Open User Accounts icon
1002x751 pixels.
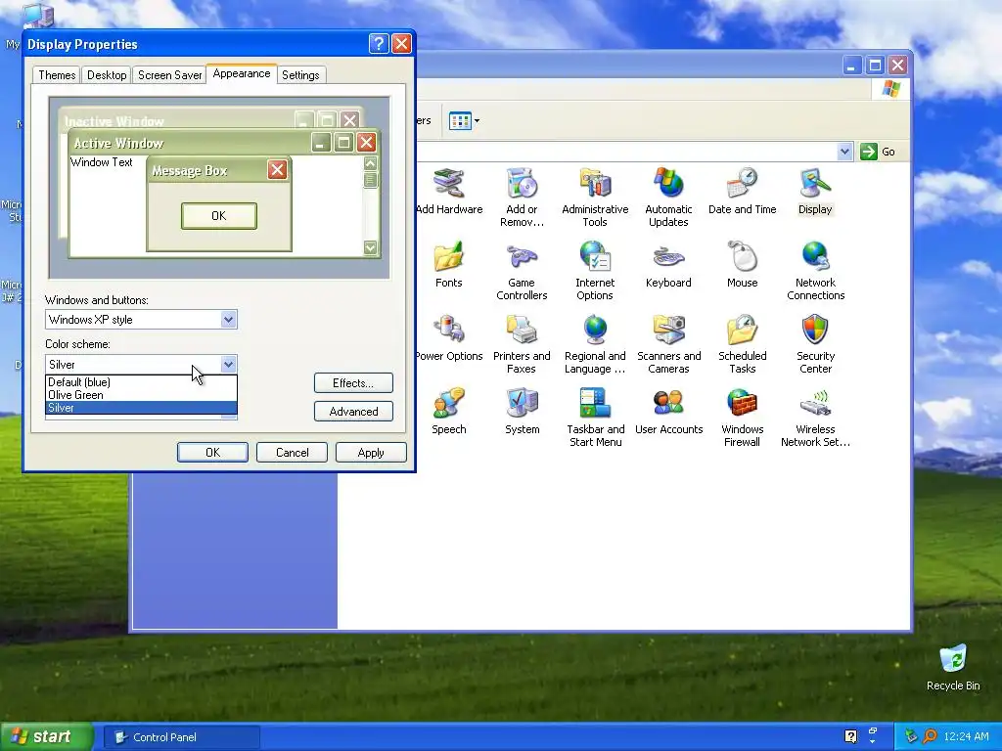point(668,412)
